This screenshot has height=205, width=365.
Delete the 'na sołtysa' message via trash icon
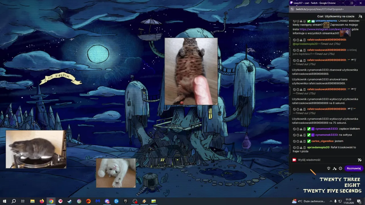click(305, 135)
